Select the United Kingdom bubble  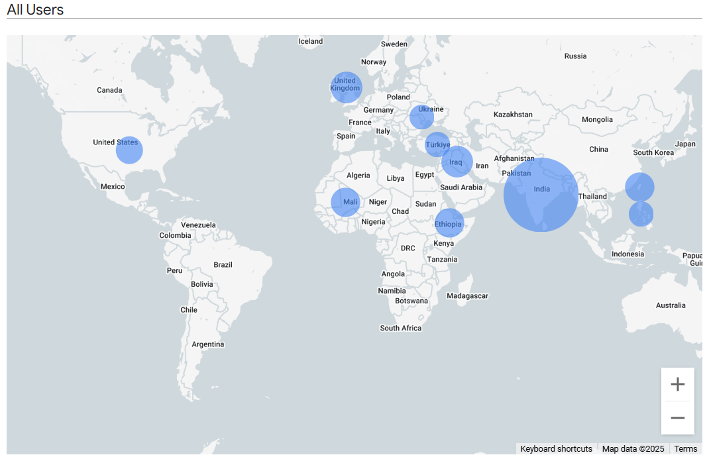tap(346, 87)
